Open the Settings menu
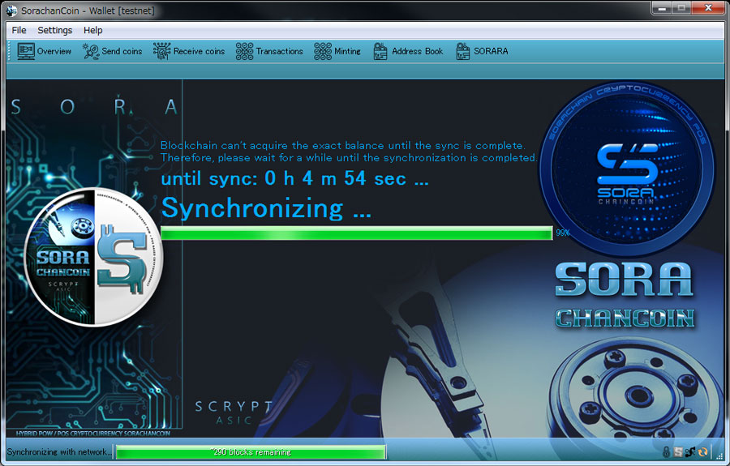The height and width of the screenshot is (466, 730). [54, 30]
